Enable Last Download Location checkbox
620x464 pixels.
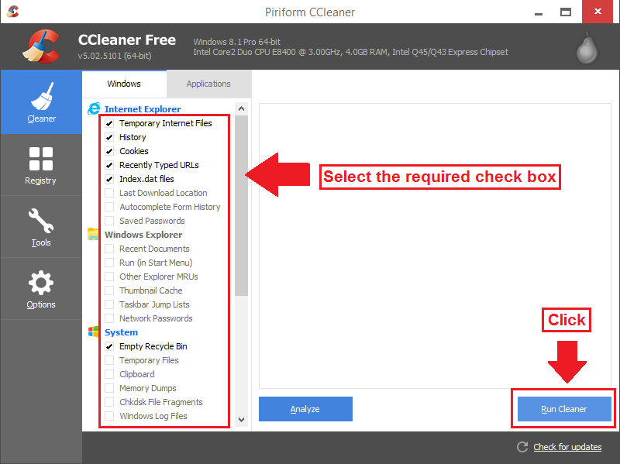pyautogui.click(x=109, y=193)
